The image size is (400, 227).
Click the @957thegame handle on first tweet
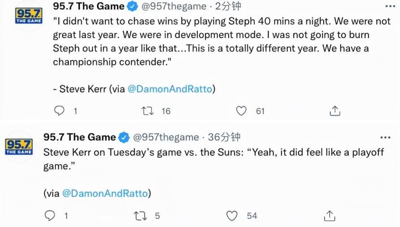pos(174,6)
